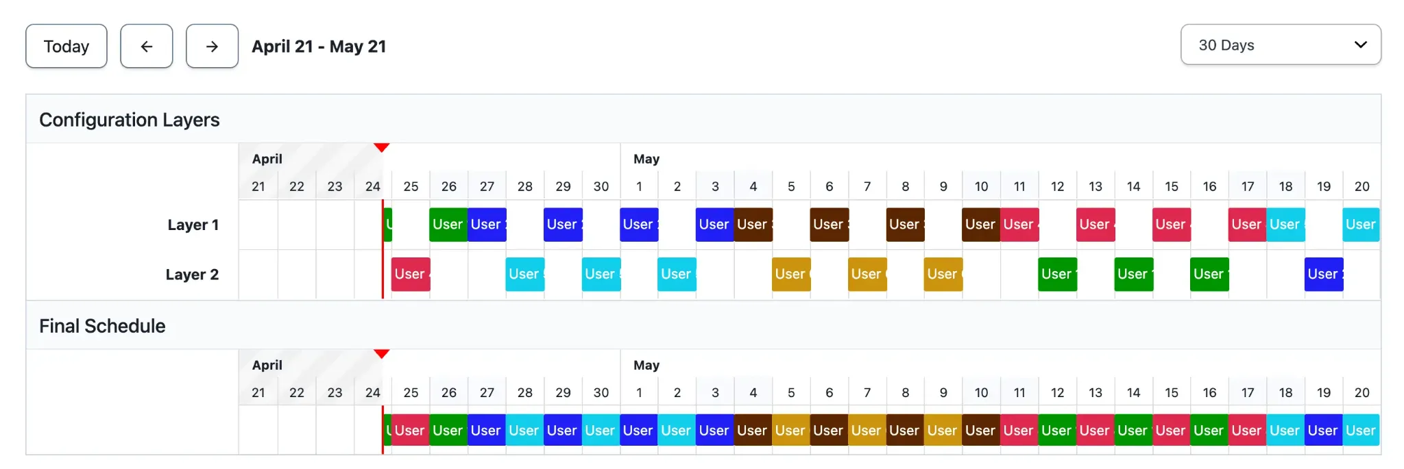Image resolution: width=1404 pixels, height=469 pixels.
Task: Select Layer 1 cyan shift on May 18
Action: (1285, 225)
